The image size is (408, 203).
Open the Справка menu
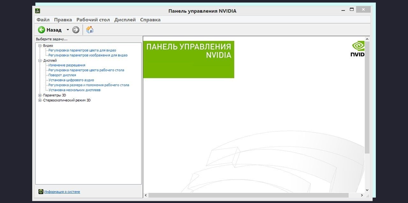pyautogui.click(x=150, y=20)
